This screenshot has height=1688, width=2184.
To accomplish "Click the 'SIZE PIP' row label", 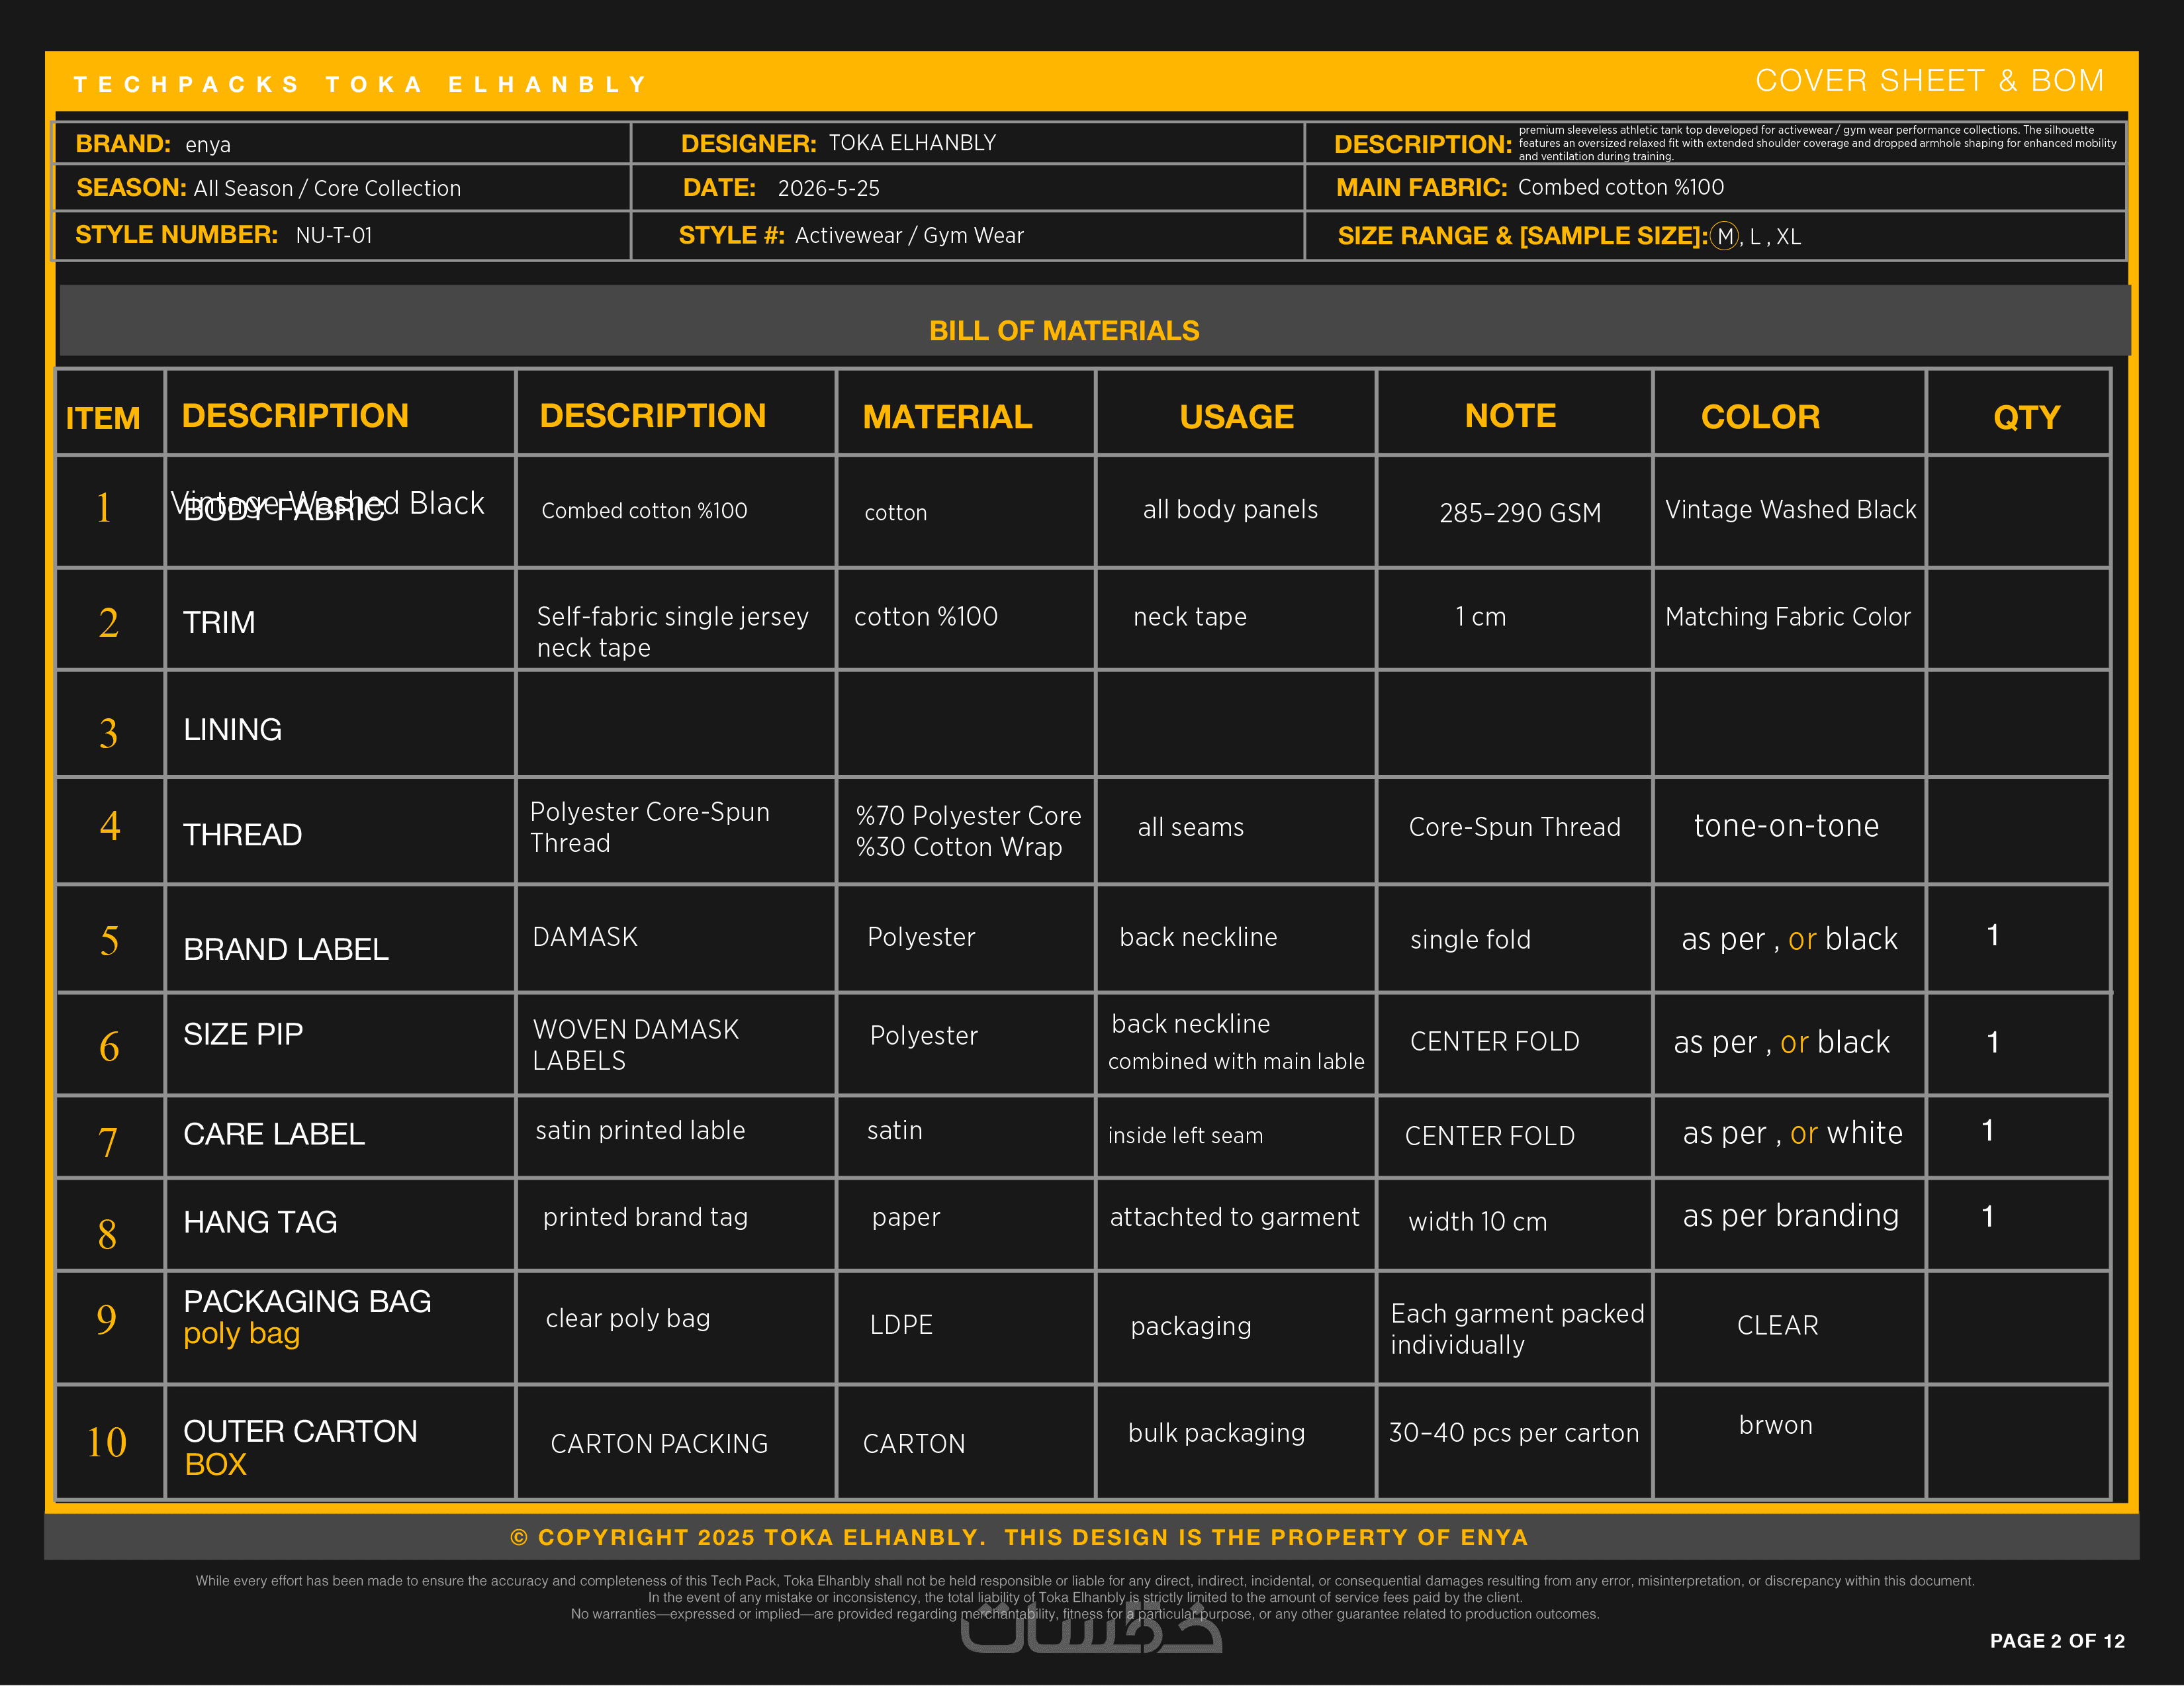I will pyautogui.click(x=243, y=1034).
